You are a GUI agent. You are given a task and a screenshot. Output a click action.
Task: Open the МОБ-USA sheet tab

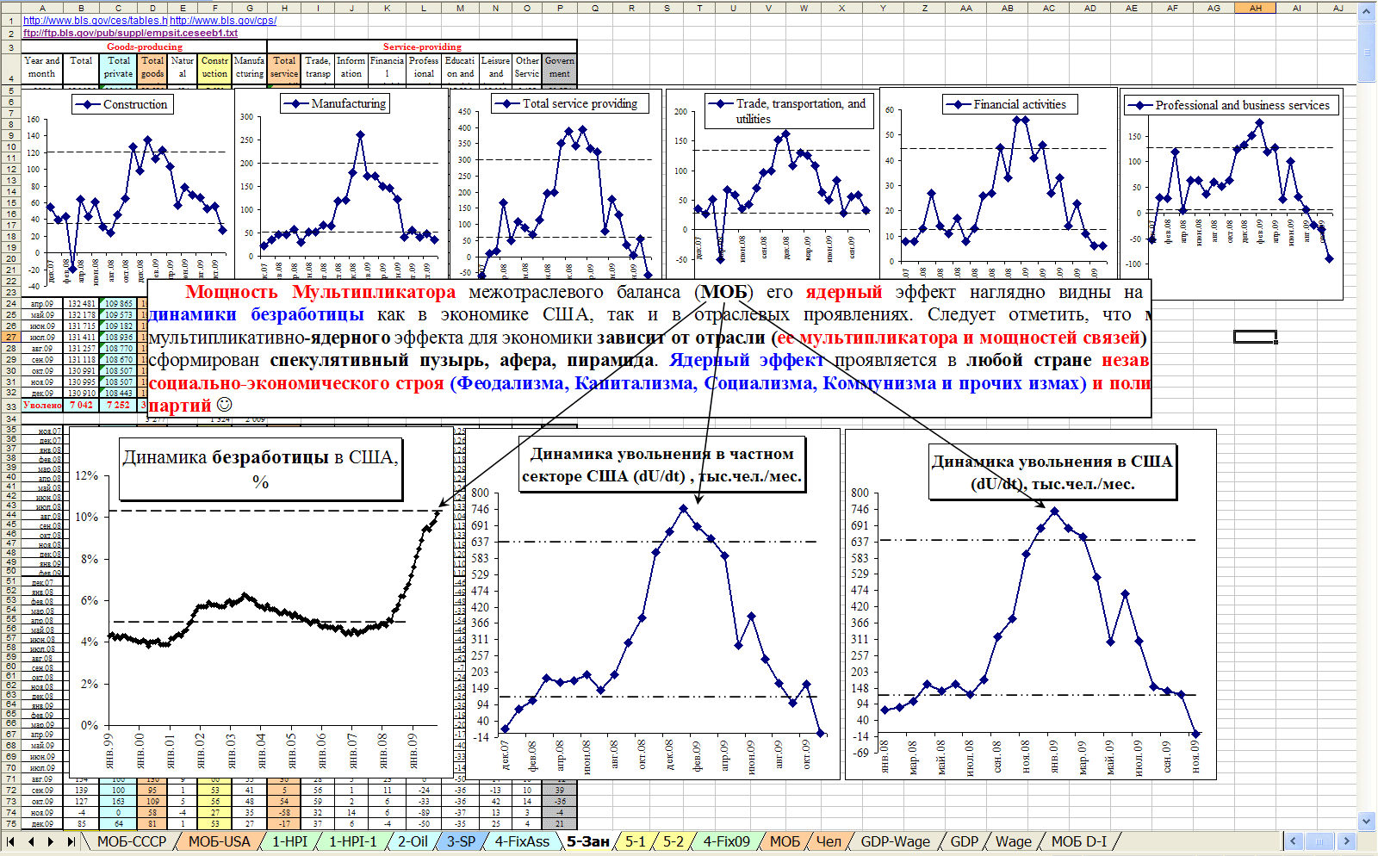[219, 841]
